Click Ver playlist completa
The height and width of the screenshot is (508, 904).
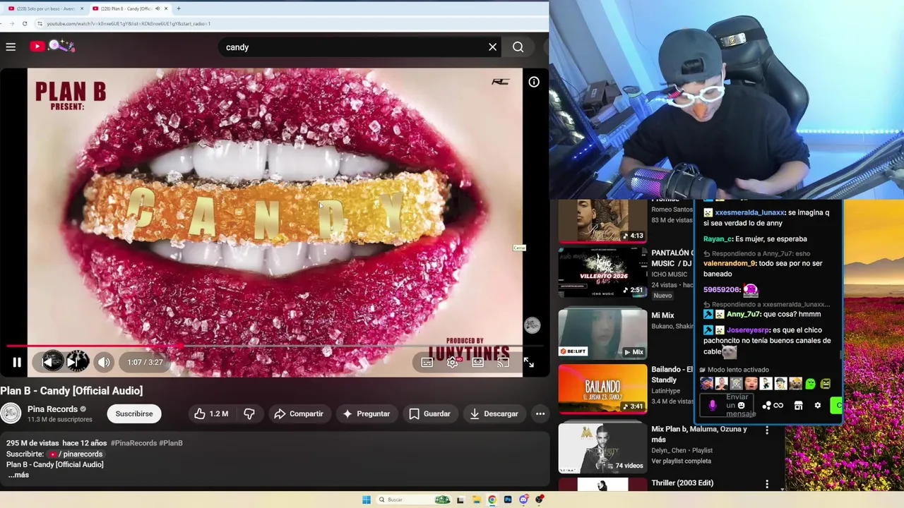(681, 461)
